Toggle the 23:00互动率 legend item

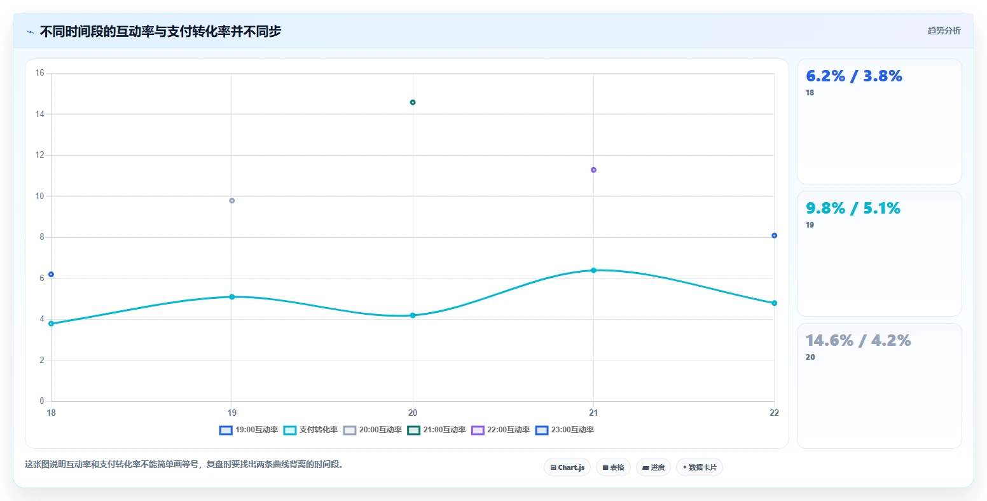tap(565, 430)
